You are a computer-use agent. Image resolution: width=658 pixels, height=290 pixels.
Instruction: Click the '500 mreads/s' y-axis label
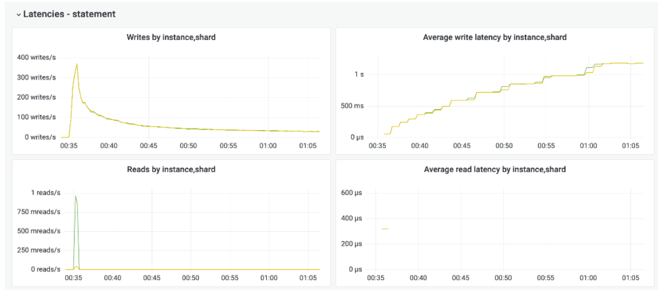click(38, 231)
